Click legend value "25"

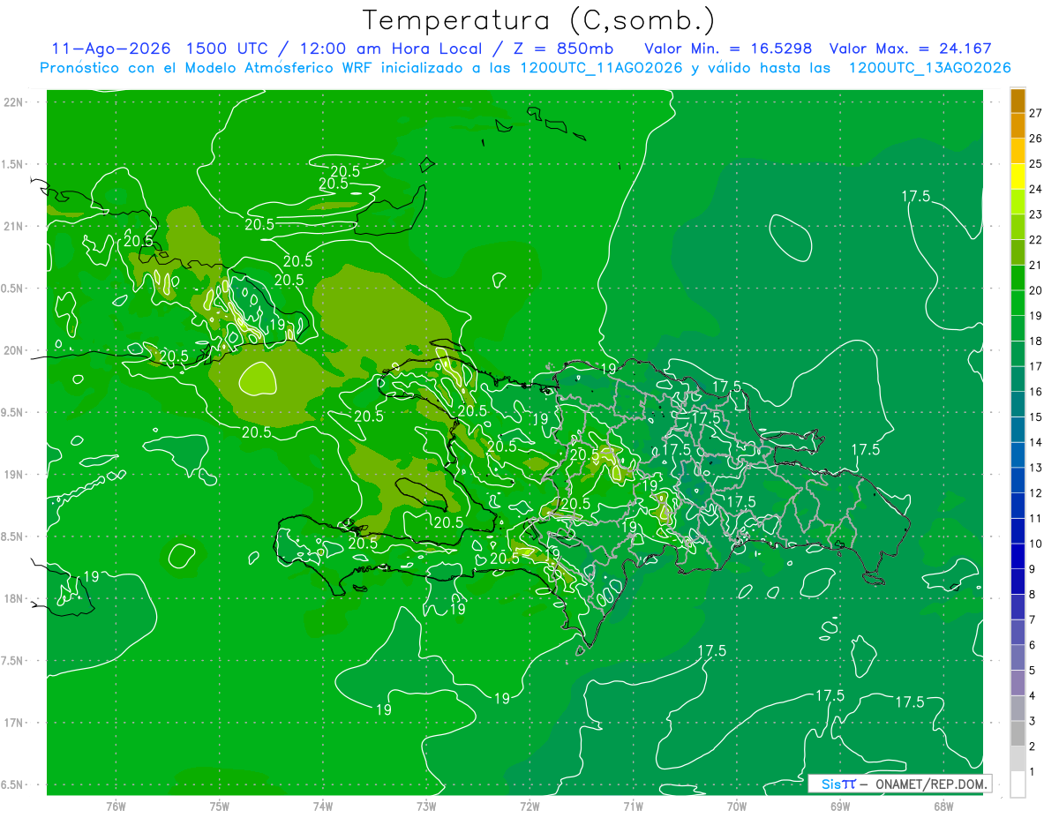(1036, 163)
